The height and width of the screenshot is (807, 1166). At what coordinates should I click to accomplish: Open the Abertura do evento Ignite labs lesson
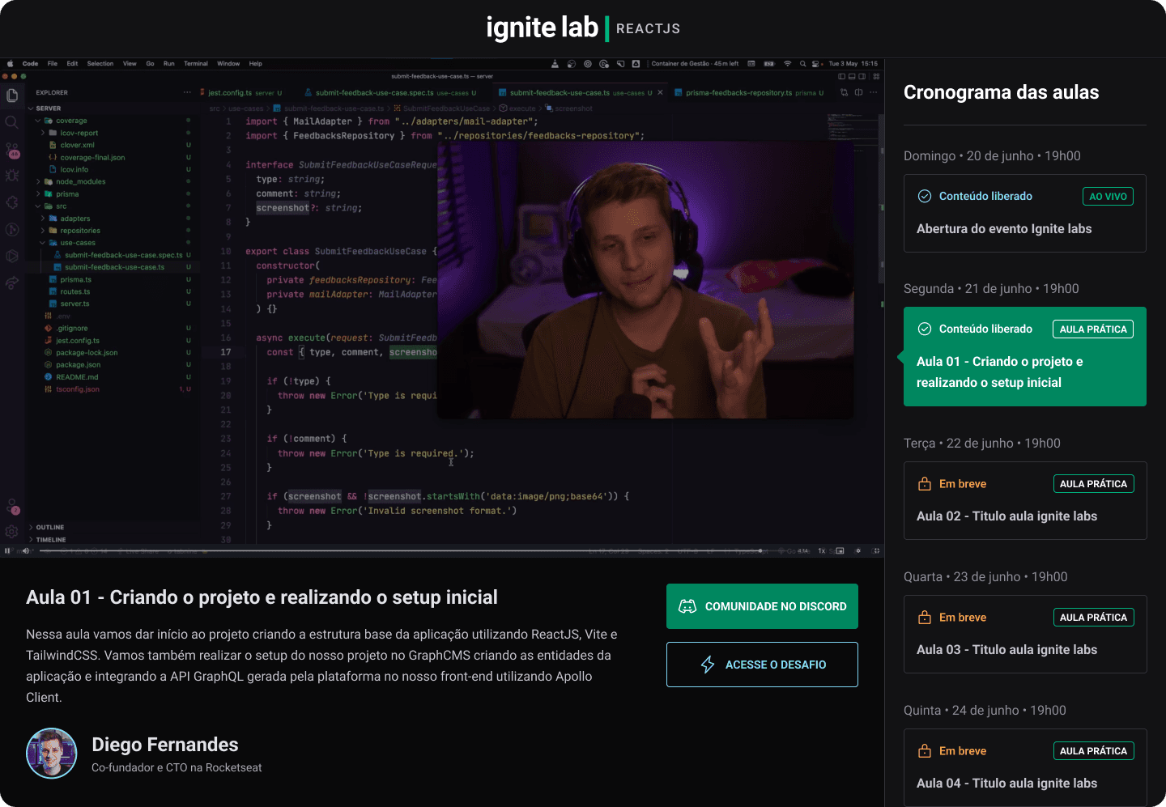tap(1025, 213)
